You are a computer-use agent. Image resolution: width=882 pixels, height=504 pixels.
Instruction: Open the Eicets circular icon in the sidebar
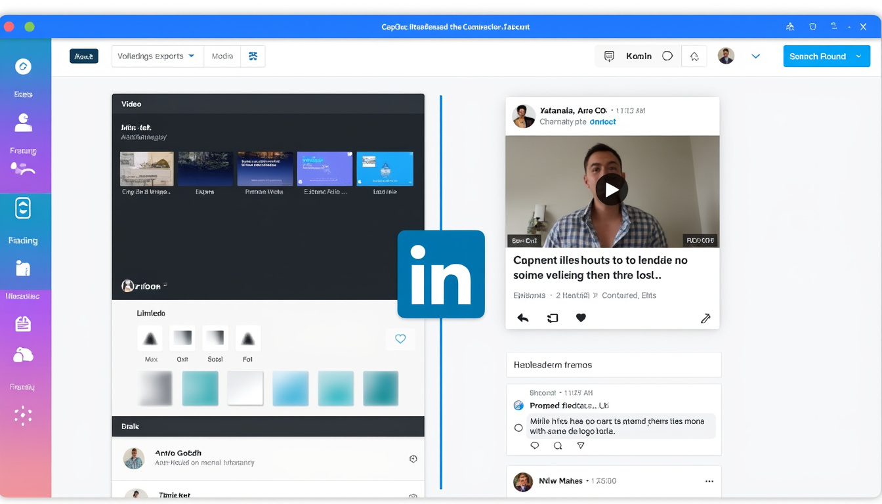tap(23, 66)
